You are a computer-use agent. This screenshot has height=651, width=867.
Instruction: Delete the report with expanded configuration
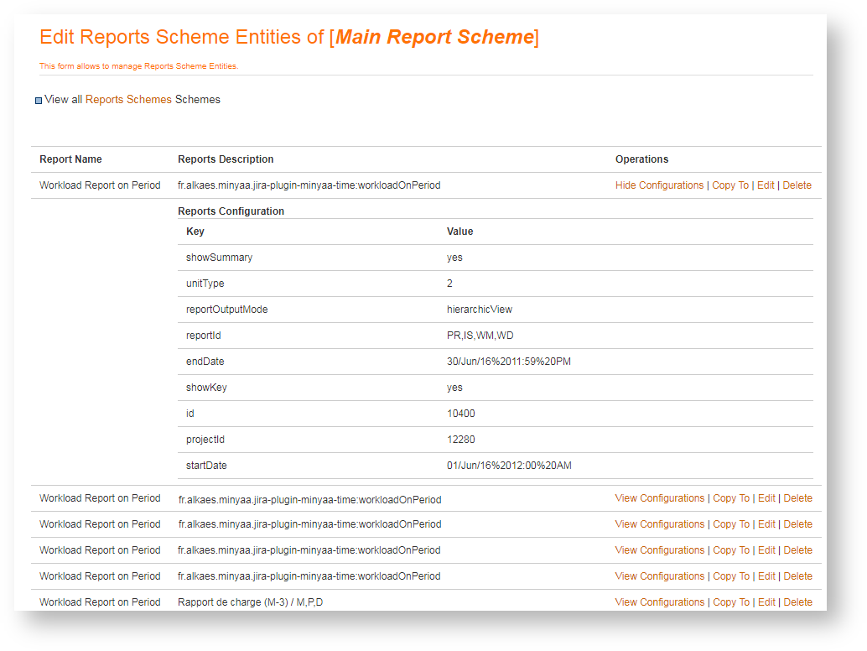797,185
